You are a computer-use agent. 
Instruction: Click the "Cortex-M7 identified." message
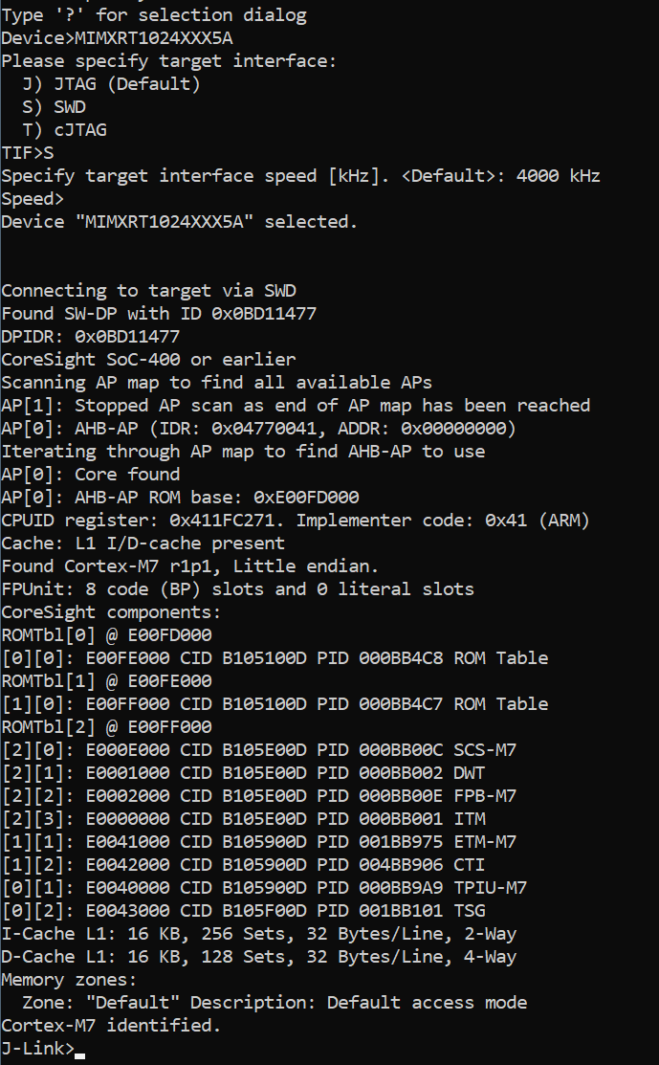111,1026
